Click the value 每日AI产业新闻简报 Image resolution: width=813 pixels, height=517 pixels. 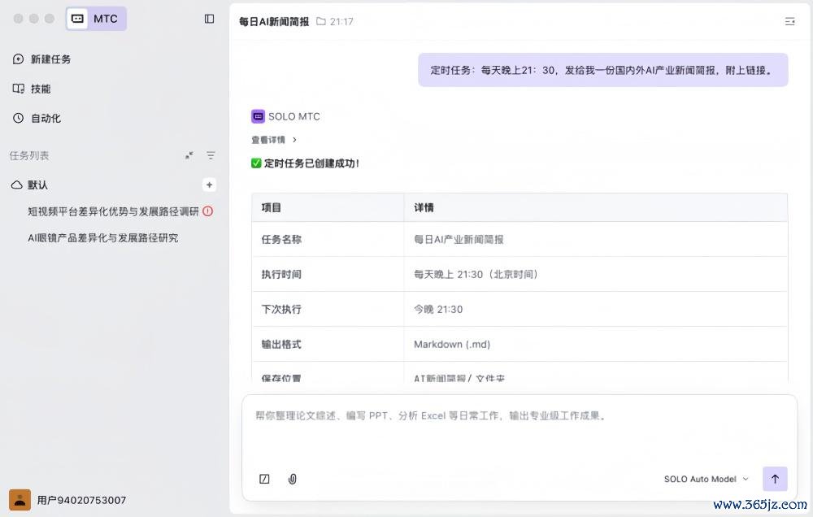point(459,239)
